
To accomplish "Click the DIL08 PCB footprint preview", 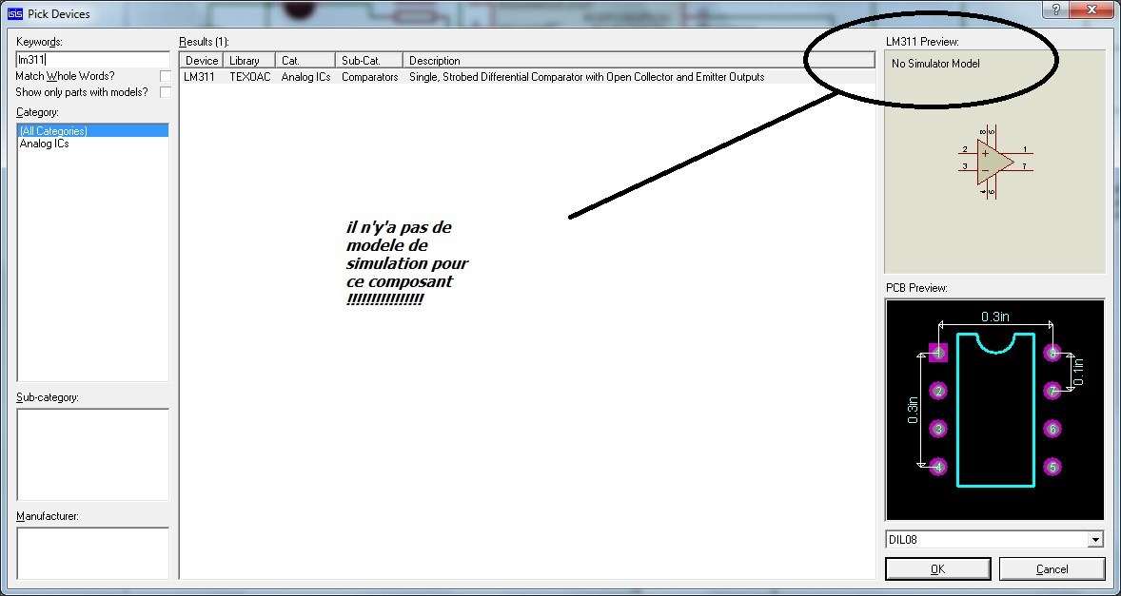I will point(995,410).
